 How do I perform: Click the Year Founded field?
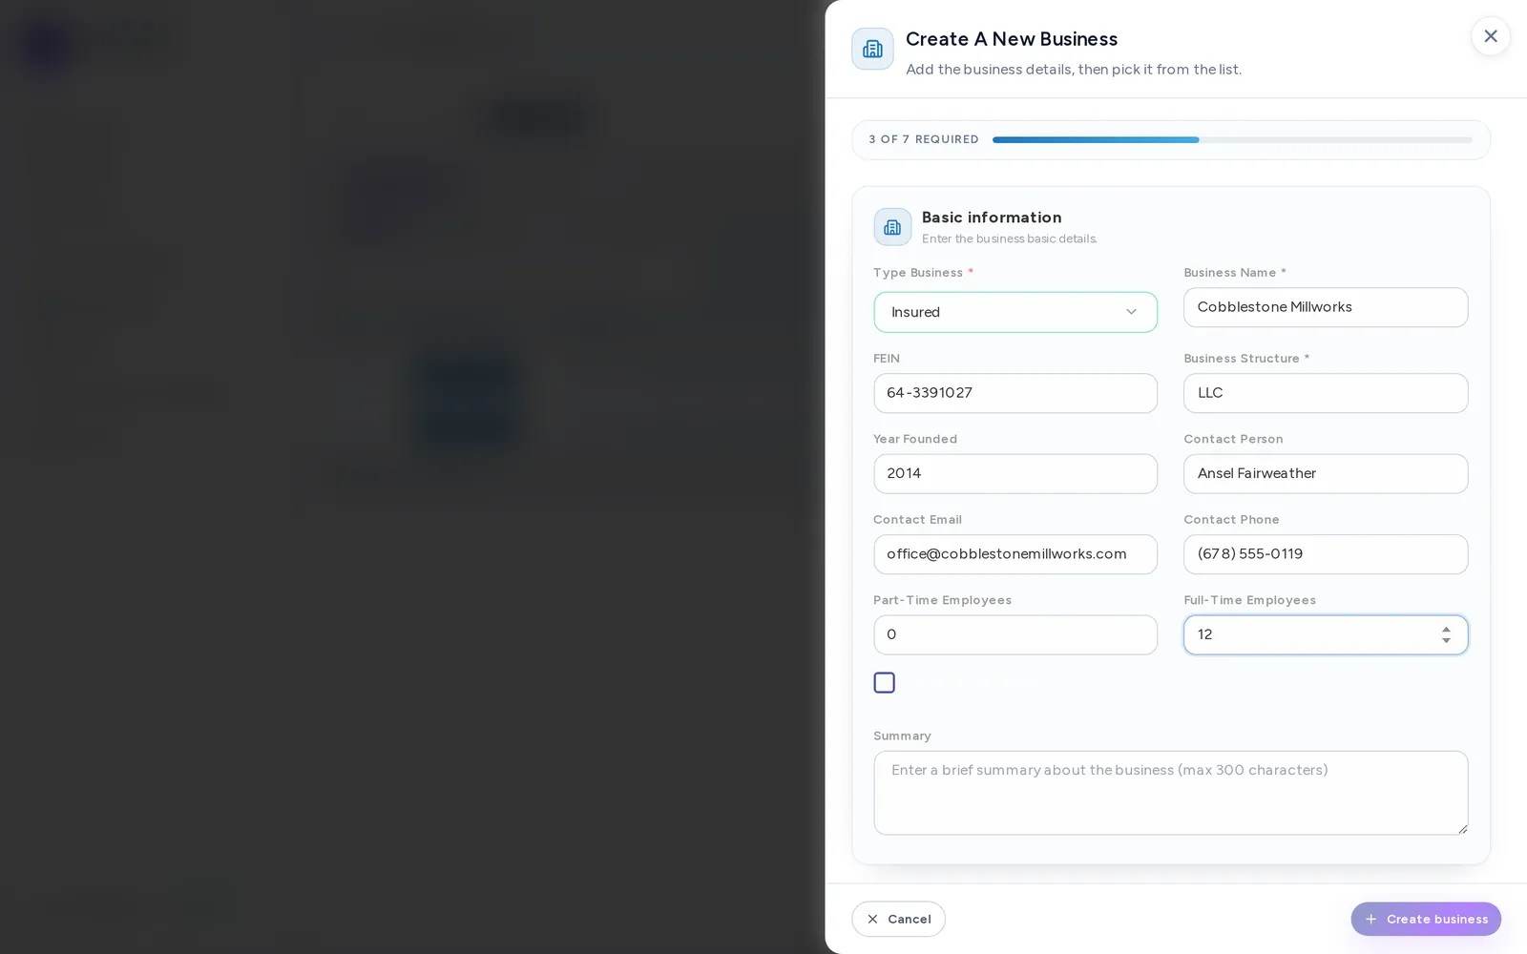coord(1015,473)
